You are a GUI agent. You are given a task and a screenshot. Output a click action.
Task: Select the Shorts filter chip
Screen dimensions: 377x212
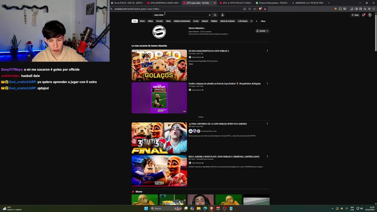(142, 21)
